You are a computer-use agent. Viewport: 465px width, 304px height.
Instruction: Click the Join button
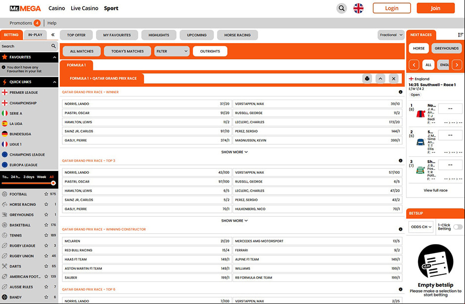point(436,8)
